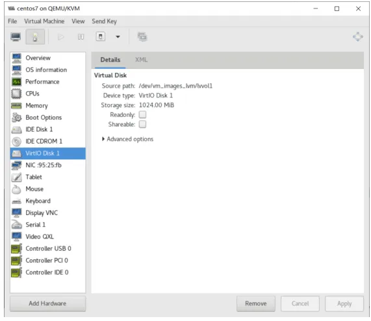Select NIC :95:25:fb in hardware list
The image size is (371, 321).
pos(48,165)
